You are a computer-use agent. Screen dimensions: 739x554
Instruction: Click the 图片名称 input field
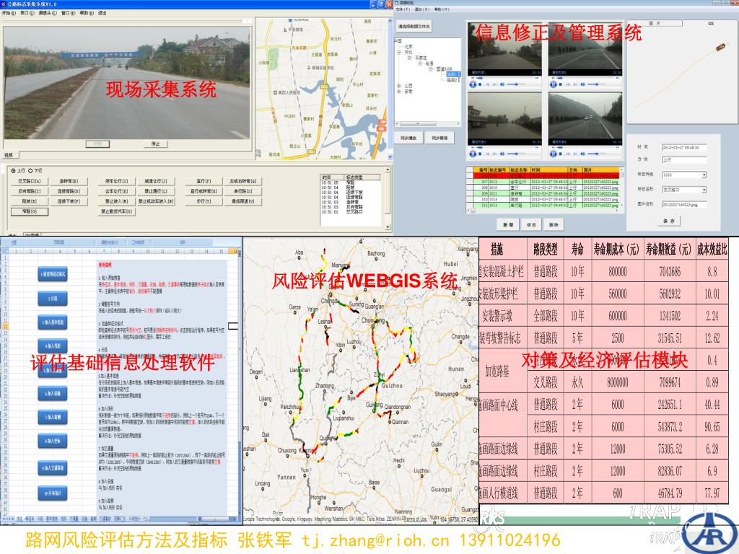[x=684, y=204]
